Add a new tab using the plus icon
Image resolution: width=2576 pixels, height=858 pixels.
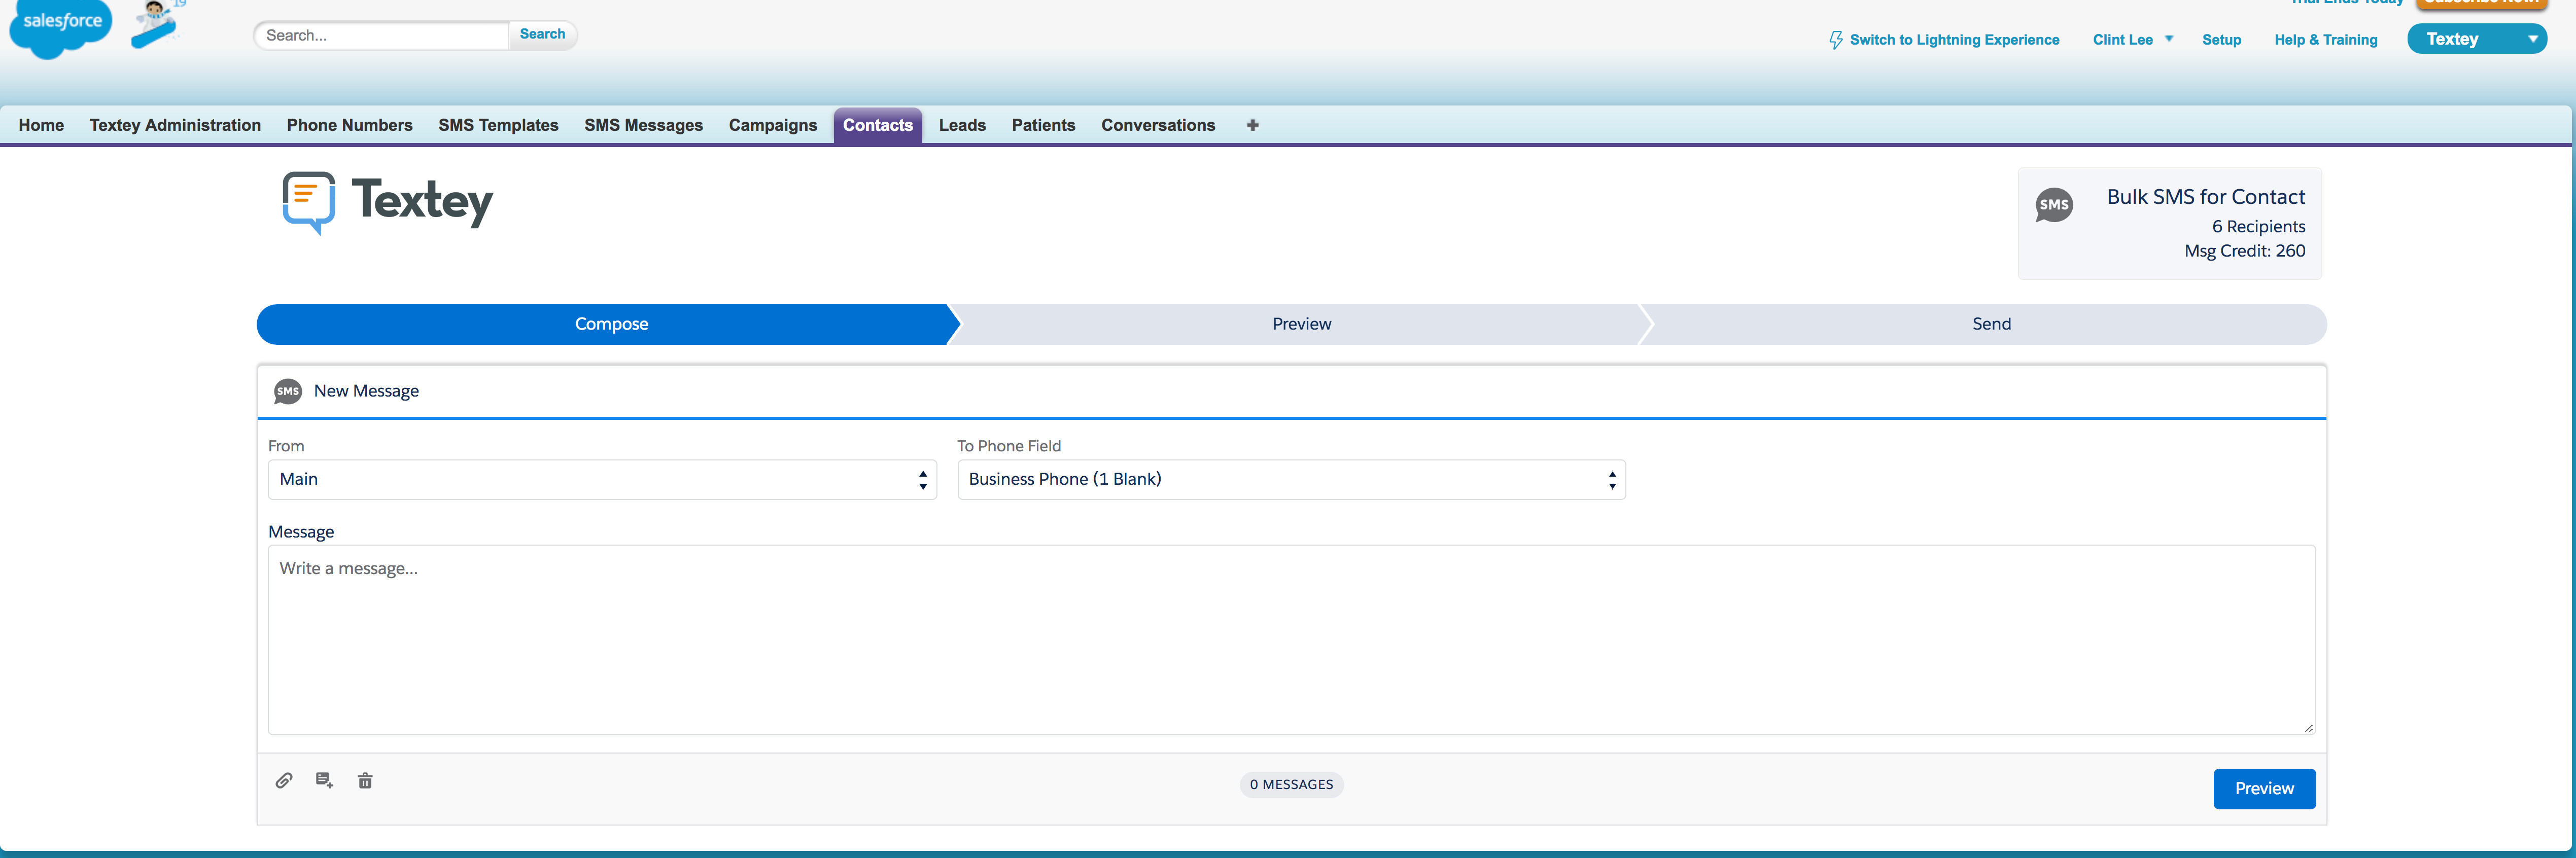point(1252,125)
